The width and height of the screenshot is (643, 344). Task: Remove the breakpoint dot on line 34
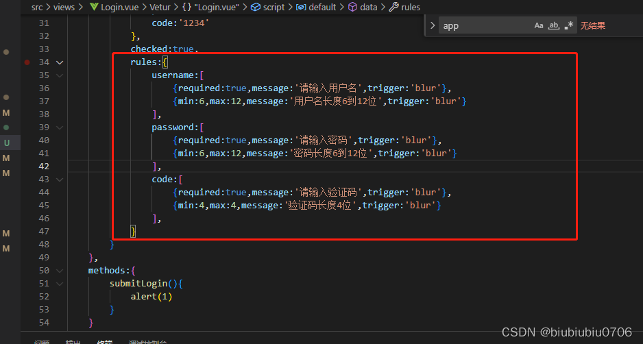(27, 62)
